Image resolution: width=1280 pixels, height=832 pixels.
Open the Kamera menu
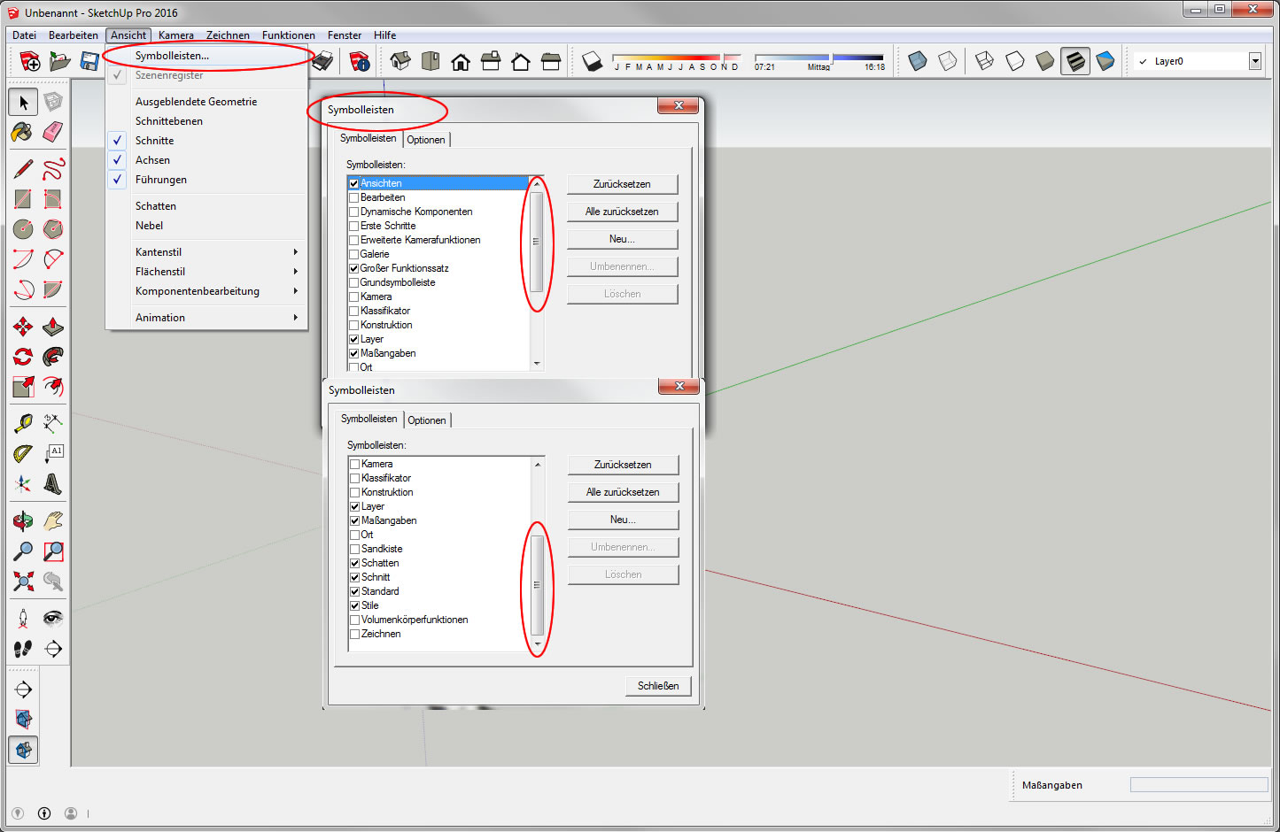click(175, 35)
